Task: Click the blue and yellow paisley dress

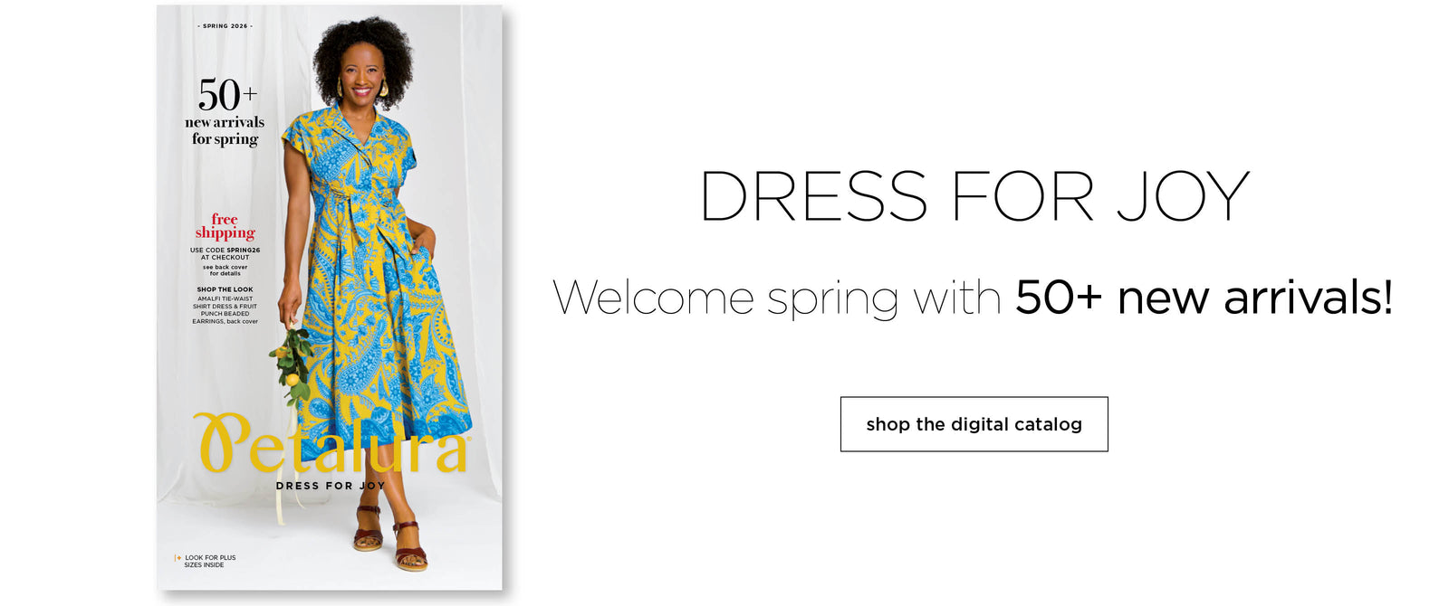Action: click(380, 298)
